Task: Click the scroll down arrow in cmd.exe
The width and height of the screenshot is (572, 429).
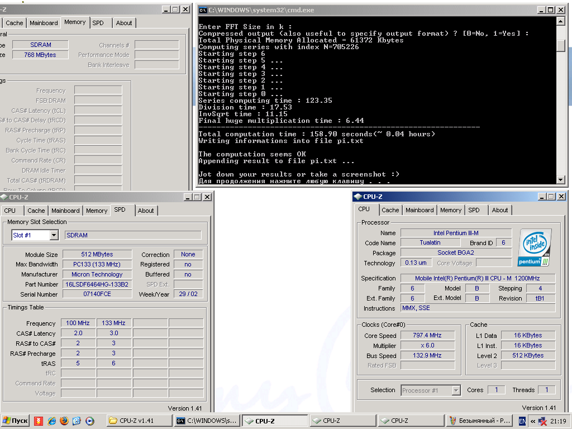Action: point(561,179)
